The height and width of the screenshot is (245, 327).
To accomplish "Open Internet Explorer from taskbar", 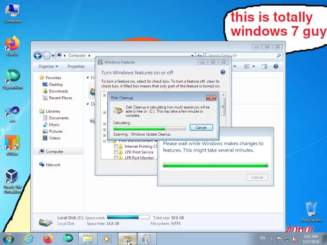I will (x=28, y=239).
